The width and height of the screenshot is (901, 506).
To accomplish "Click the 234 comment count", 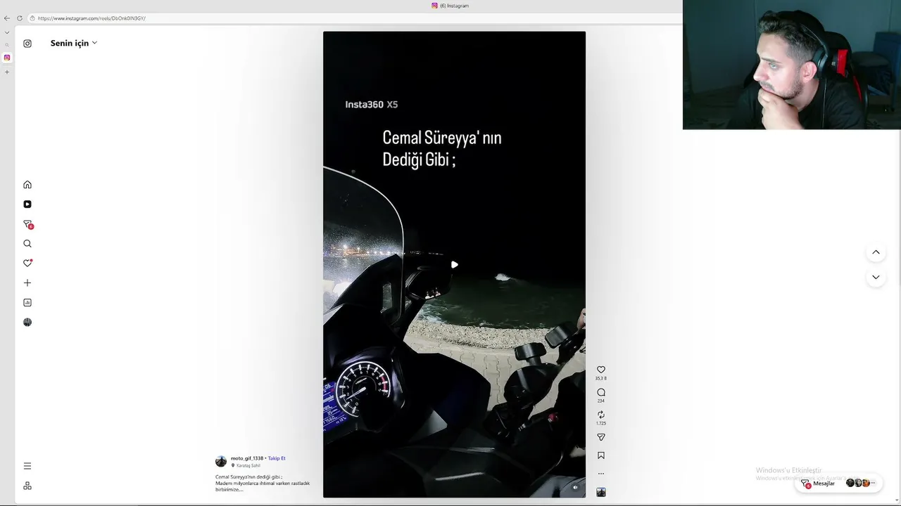I will pos(601,401).
